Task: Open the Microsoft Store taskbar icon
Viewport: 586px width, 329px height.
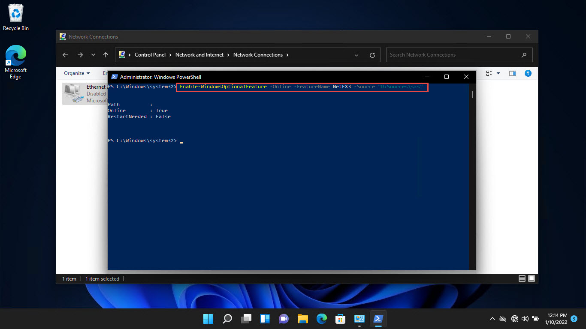Action: click(340, 319)
